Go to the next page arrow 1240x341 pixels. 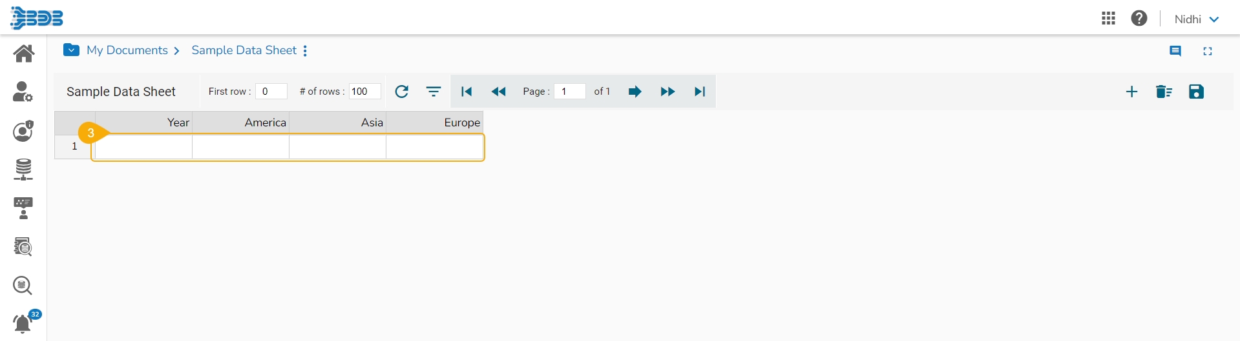[x=635, y=92]
